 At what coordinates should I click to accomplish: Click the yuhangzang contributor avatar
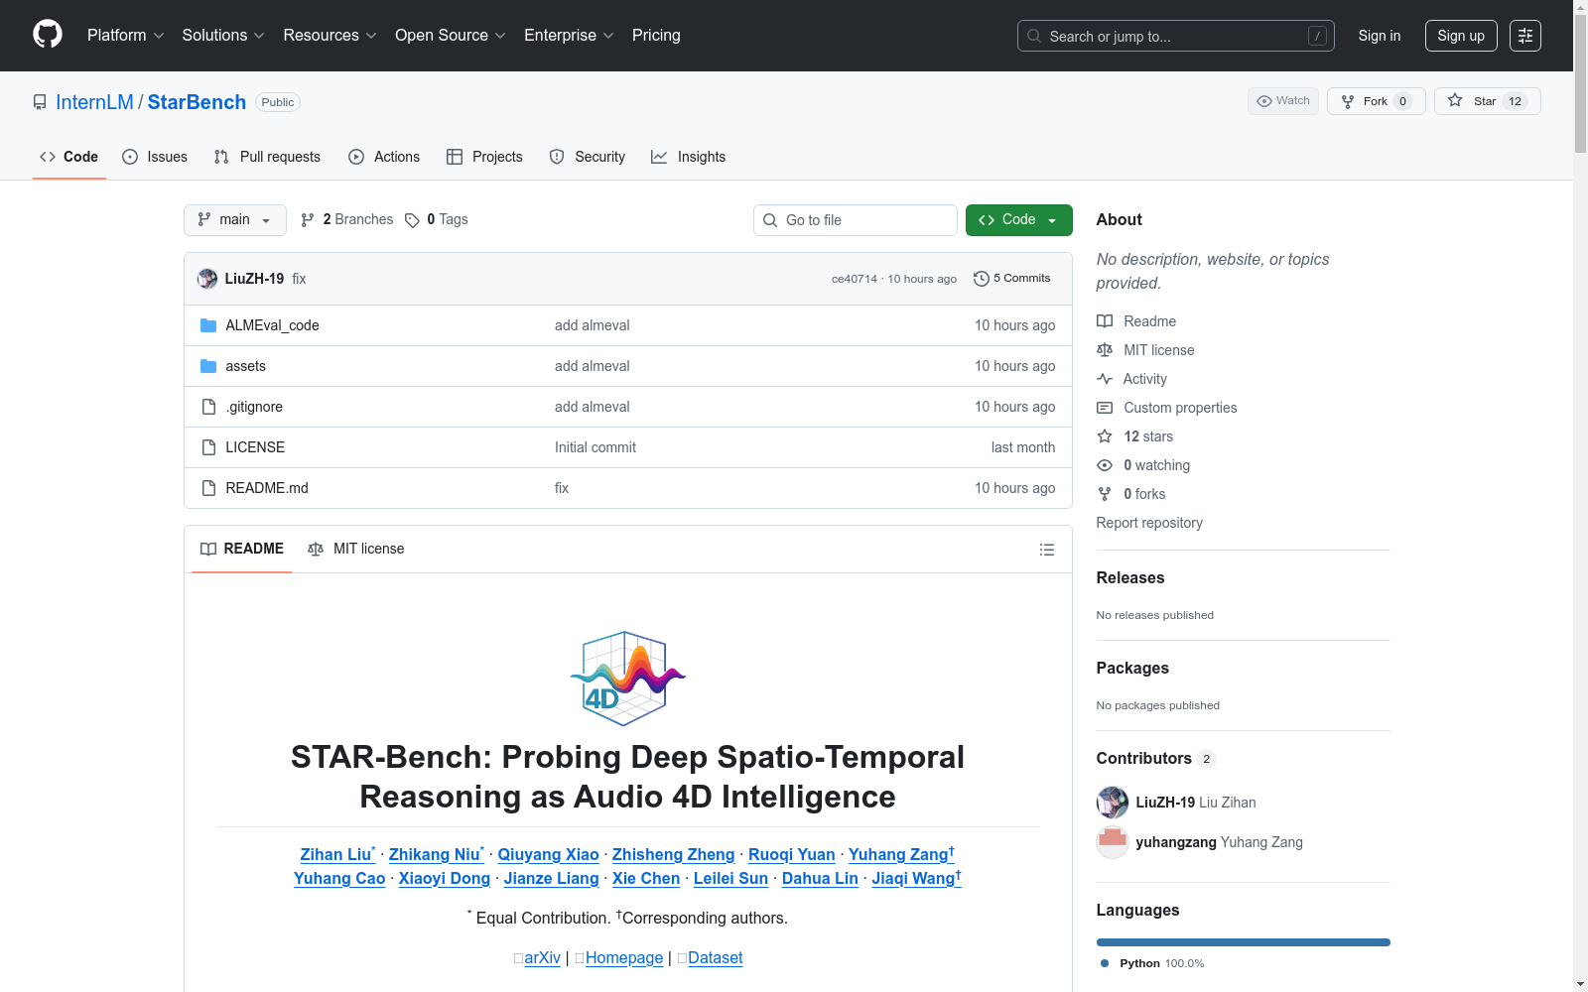[x=1113, y=842]
